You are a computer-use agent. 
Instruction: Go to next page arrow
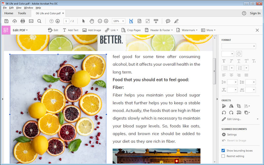[x=57, y=21]
